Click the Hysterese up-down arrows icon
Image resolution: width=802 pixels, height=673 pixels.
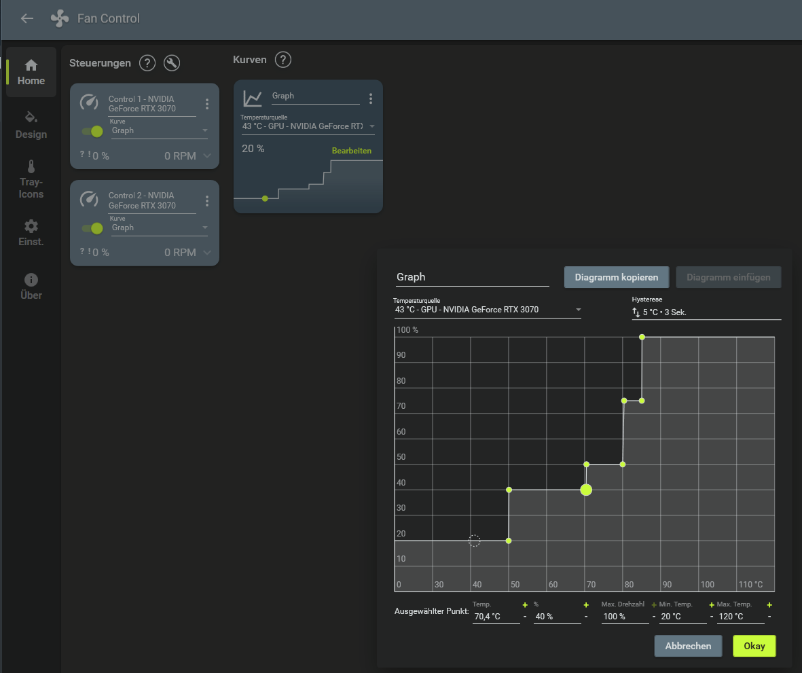tap(636, 312)
